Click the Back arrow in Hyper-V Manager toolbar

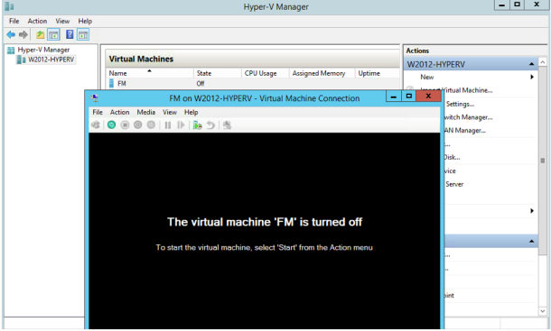tap(11, 34)
